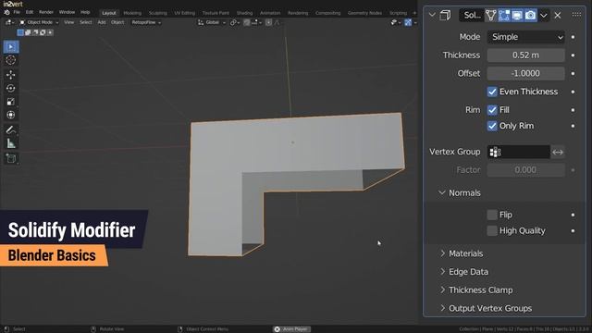This screenshot has width=592, height=333.
Task: Open the Window menu
Action: (67, 12)
